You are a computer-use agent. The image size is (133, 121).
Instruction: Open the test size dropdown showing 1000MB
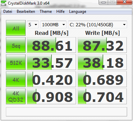tap(53, 25)
